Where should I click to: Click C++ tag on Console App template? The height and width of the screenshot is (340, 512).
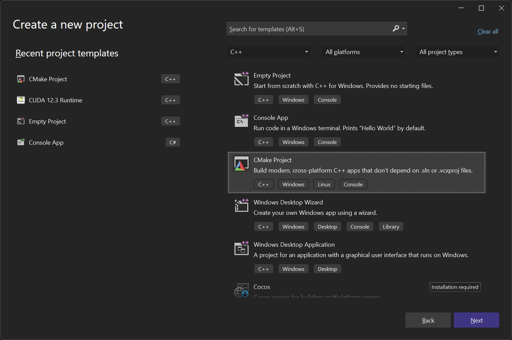263,142
